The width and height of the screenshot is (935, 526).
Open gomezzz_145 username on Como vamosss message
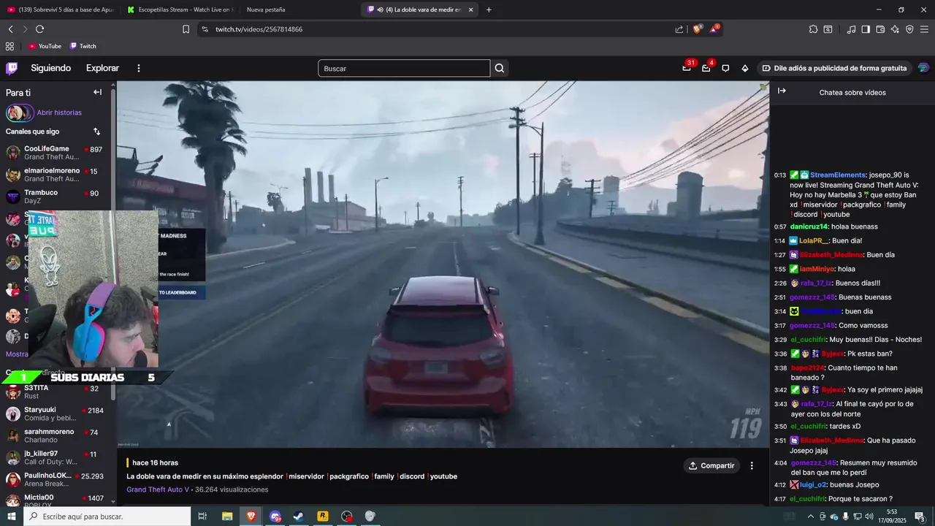(x=812, y=325)
